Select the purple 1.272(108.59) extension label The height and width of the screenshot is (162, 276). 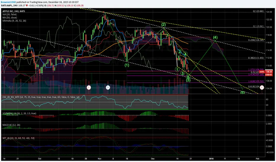tap(256, 70)
